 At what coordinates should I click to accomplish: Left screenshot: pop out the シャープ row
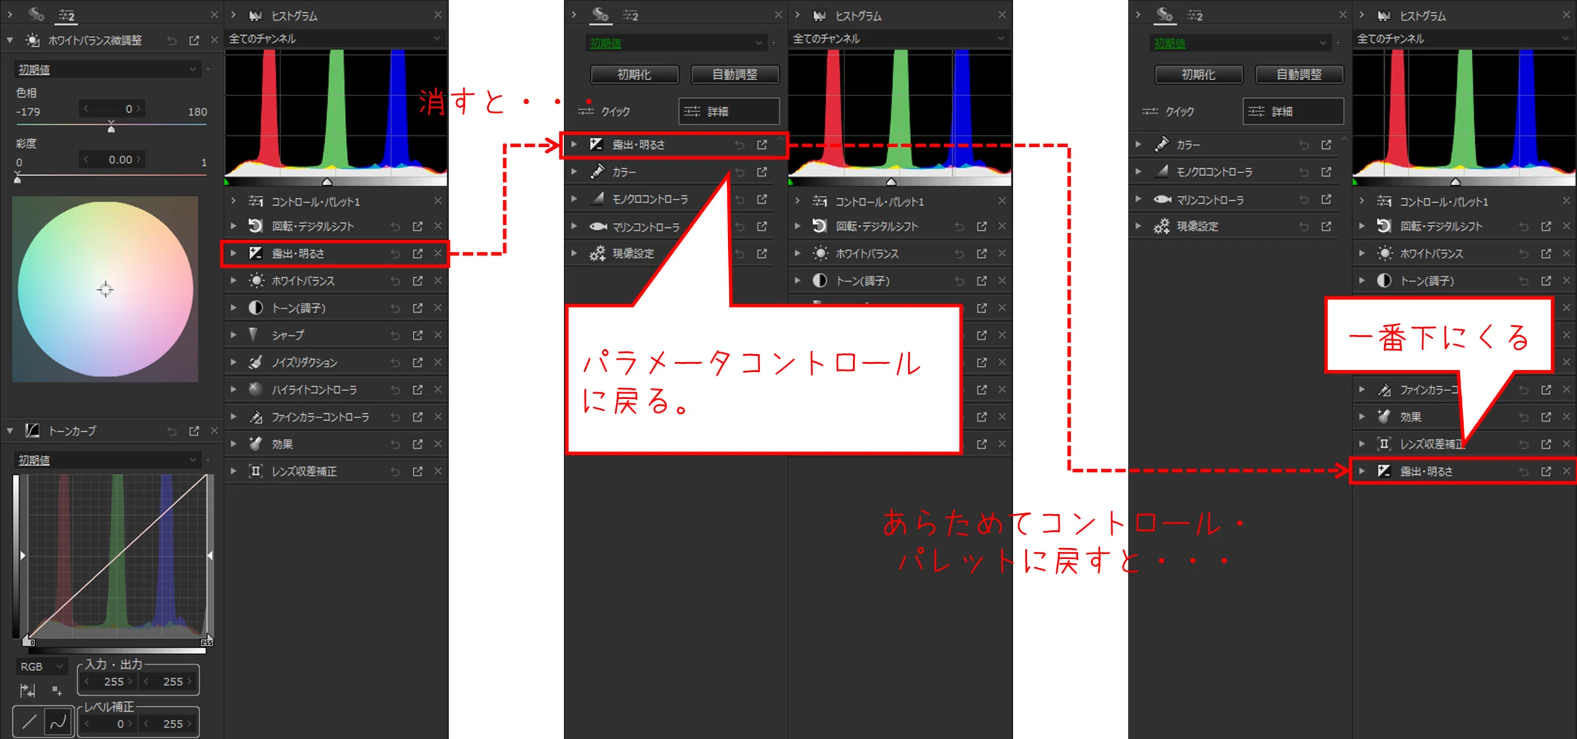point(418,335)
